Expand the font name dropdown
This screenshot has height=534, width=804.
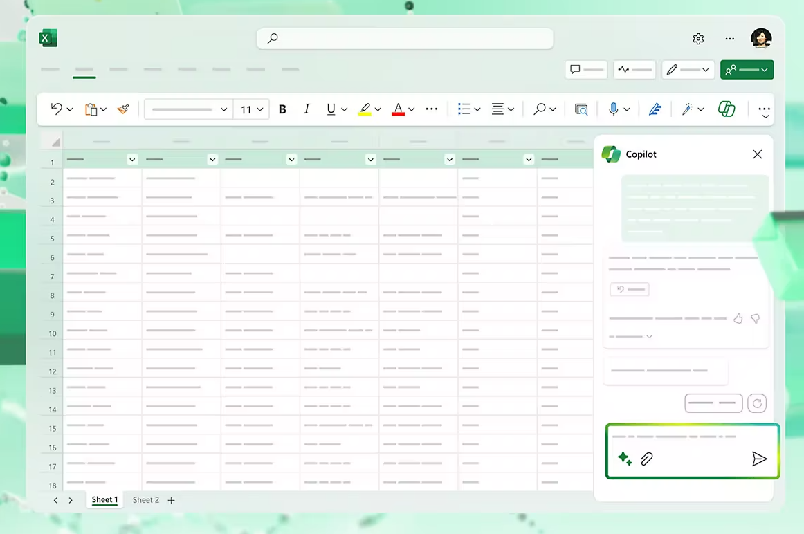coord(223,109)
